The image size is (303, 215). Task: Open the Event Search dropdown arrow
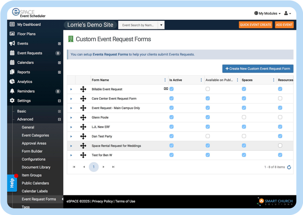[161, 25]
